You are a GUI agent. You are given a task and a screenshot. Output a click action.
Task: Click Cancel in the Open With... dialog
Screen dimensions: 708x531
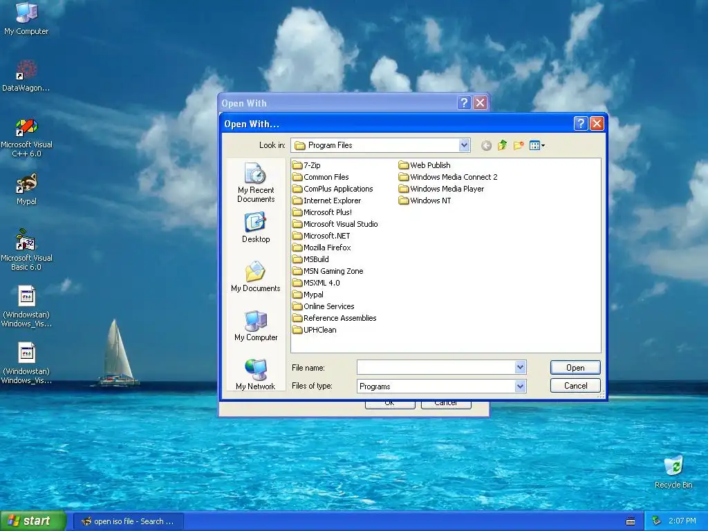[x=575, y=386]
